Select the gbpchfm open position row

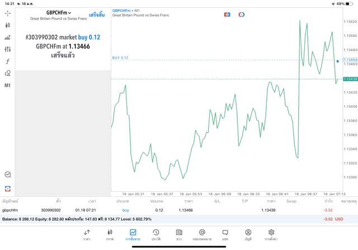[x=168, y=210]
